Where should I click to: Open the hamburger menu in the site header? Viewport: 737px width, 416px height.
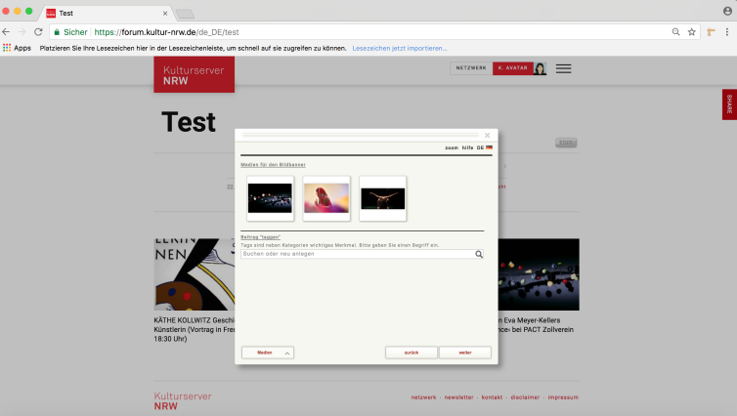(x=563, y=68)
